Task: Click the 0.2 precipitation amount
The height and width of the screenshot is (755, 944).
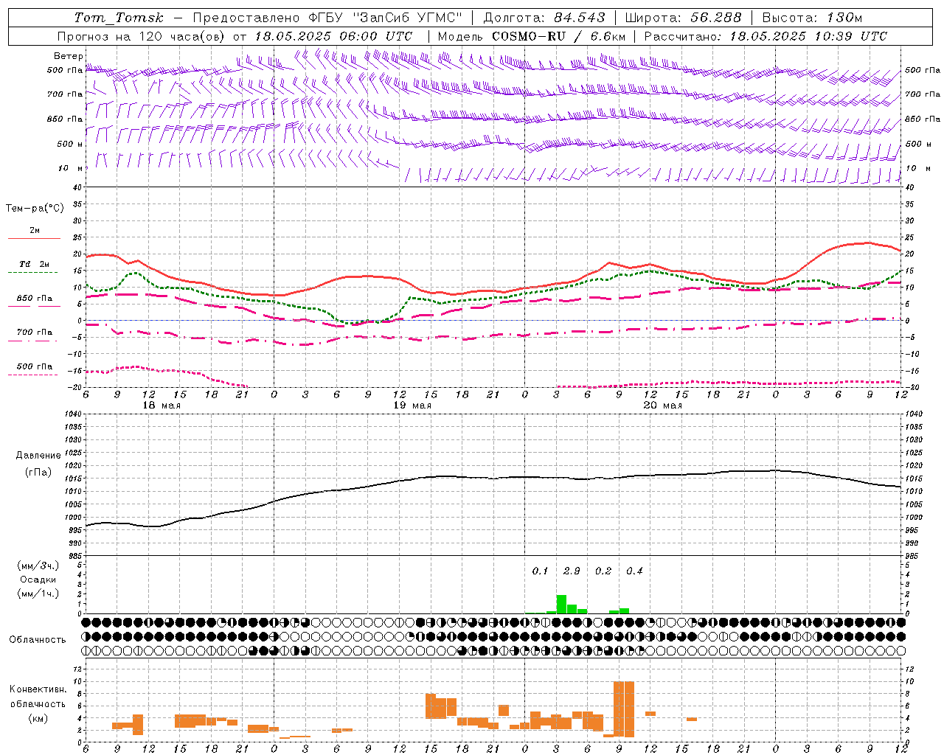Action: (x=603, y=571)
